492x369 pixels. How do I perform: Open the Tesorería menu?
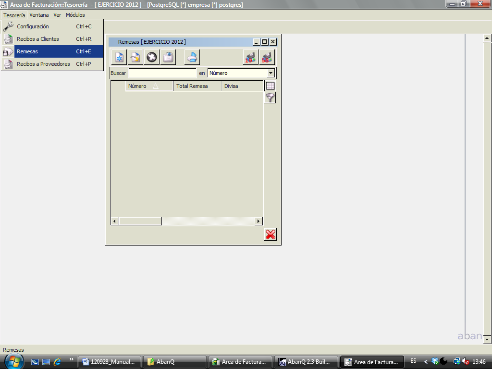tap(14, 15)
